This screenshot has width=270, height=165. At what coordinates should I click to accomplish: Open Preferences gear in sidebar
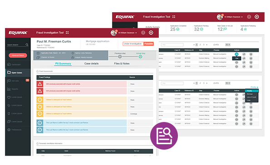click(9, 130)
